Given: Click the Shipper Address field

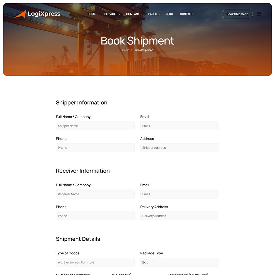Looking at the screenshot, I should [x=180, y=148].
